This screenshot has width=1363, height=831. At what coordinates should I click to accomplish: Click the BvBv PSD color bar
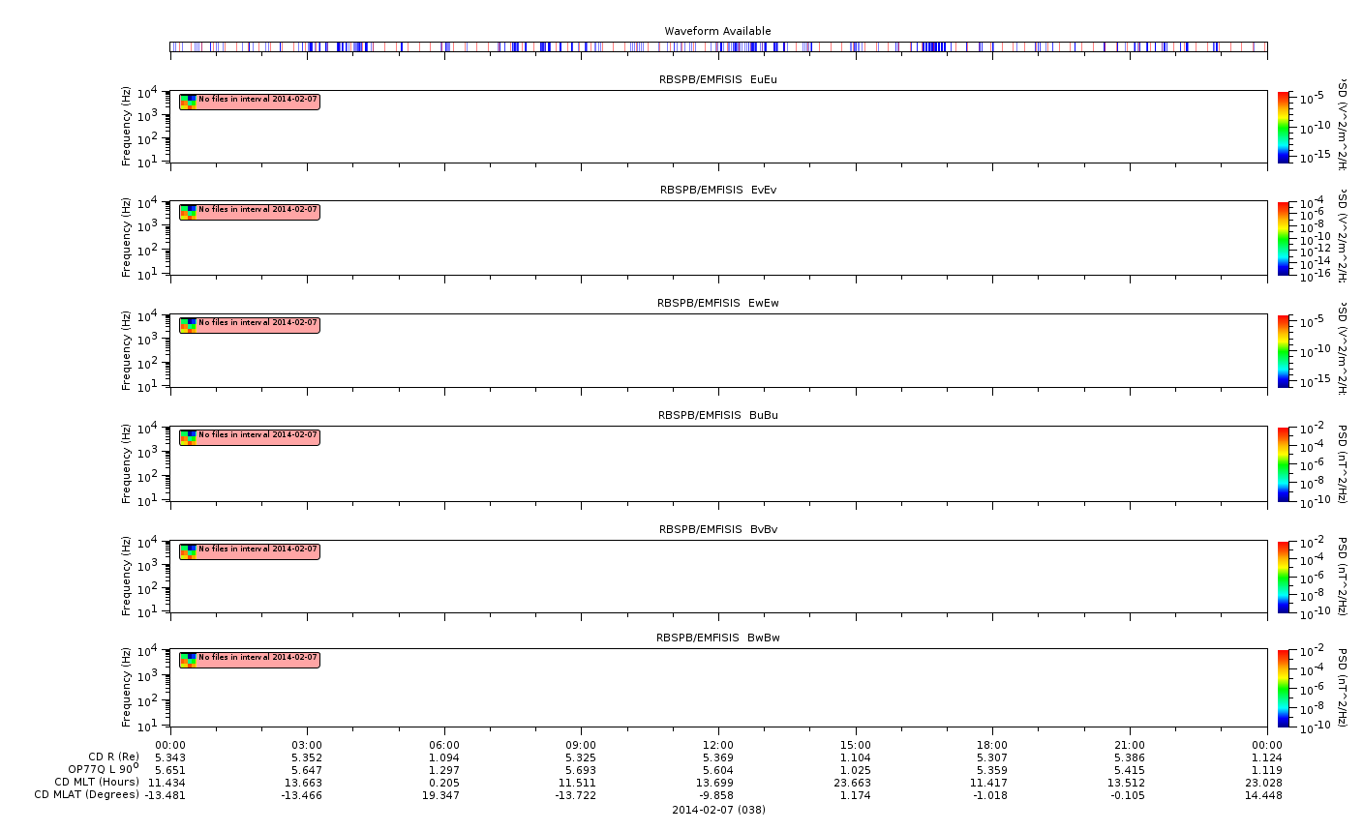click(x=1283, y=577)
